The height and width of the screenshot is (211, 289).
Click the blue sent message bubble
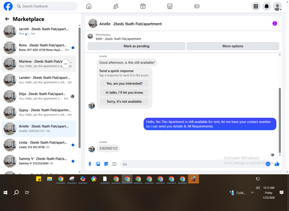(210, 124)
